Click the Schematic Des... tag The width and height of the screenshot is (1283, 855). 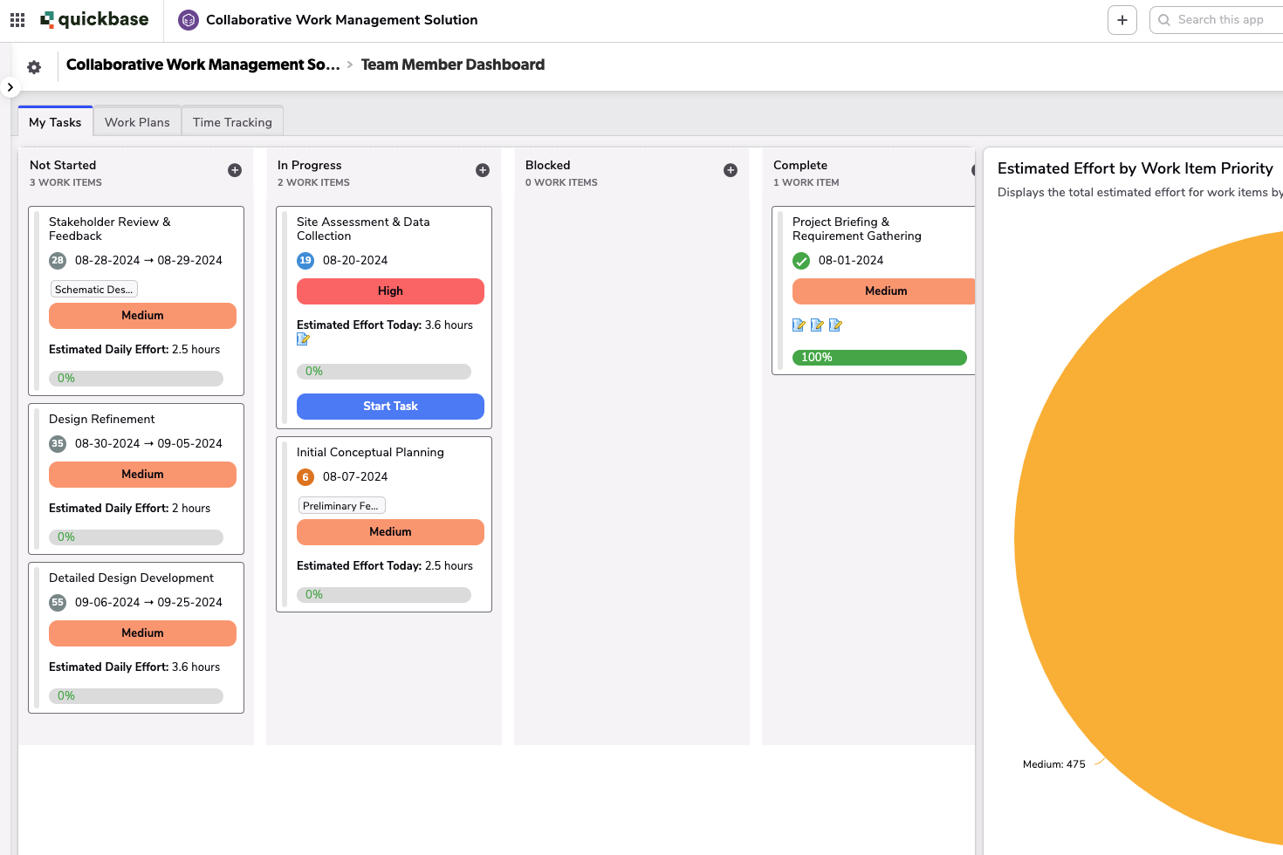coord(94,290)
